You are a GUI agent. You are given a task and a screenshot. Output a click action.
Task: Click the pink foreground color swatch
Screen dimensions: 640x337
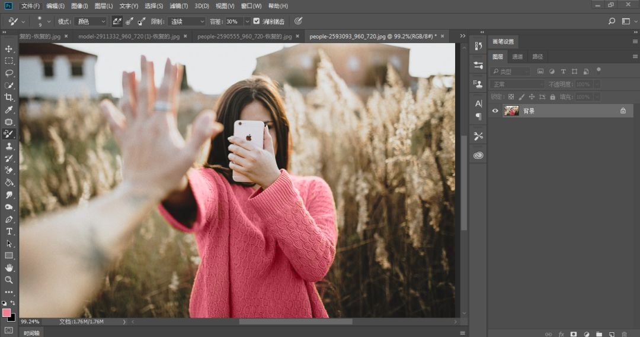click(7, 312)
